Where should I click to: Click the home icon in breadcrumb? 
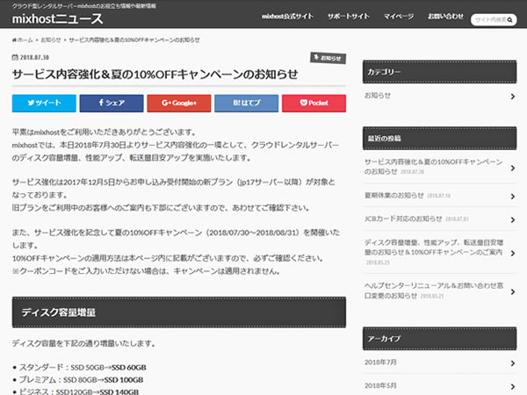click(x=14, y=40)
